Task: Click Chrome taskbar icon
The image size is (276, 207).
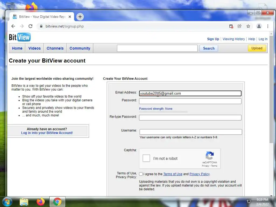Action: tap(57, 202)
